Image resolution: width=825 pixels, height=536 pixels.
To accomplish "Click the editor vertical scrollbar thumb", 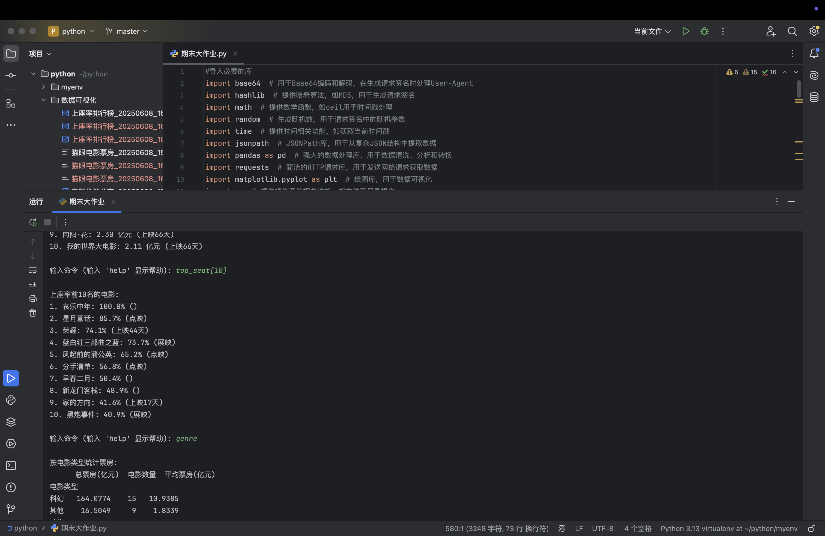I will [x=799, y=89].
